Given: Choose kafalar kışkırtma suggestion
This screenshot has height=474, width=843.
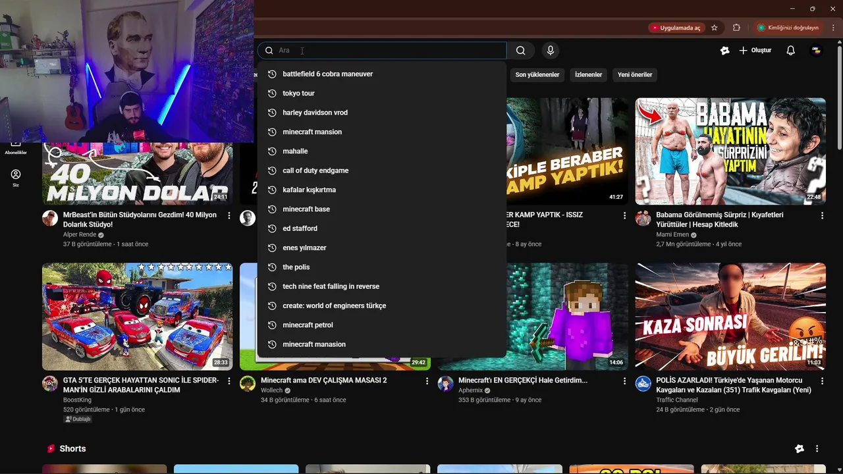Looking at the screenshot, I should coord(382,190).
